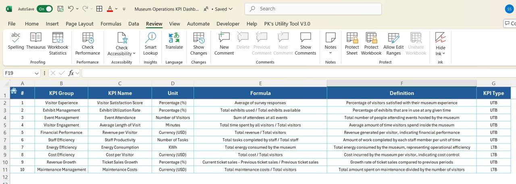Click the KPI Group header cell

(61, 93)
